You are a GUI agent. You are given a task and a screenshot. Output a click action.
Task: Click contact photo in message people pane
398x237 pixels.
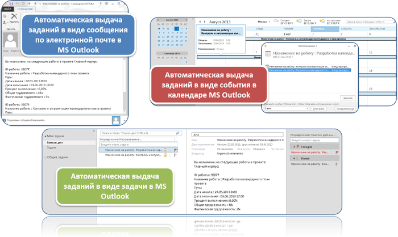(116, 120)
